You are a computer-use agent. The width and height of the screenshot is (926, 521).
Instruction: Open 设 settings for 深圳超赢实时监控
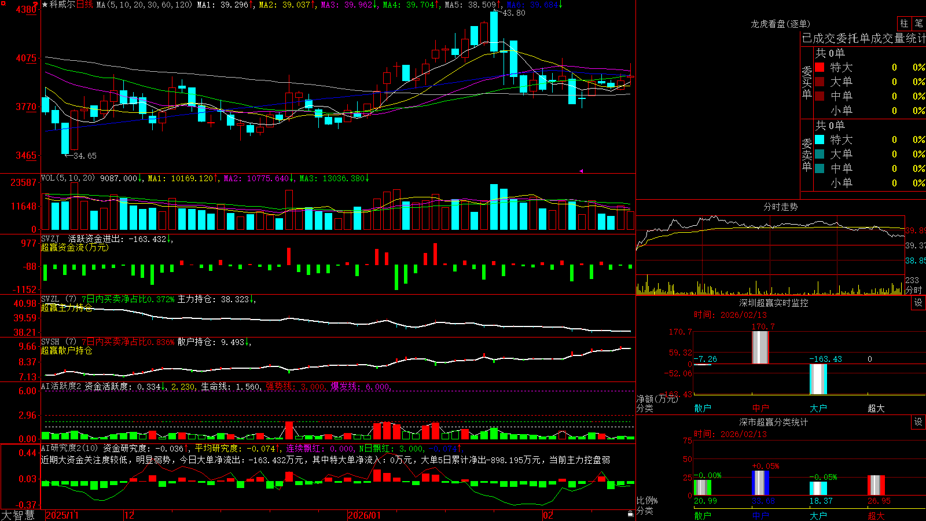coord(918,303)
